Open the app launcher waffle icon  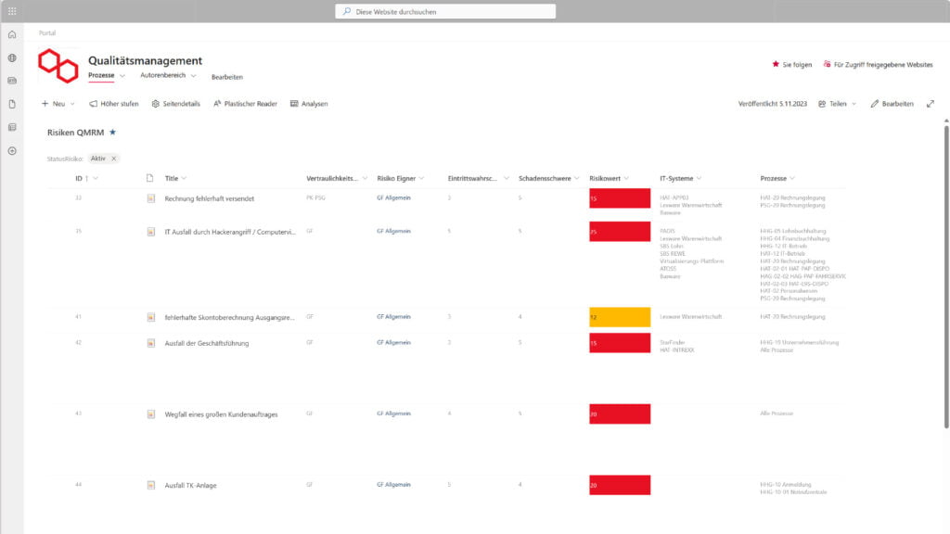pyautogui.click(x=12, y=11)
